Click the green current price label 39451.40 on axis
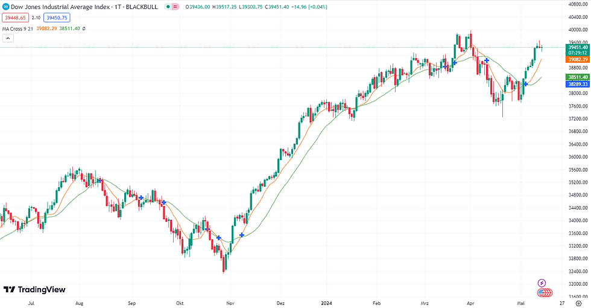 coord(578,47)
